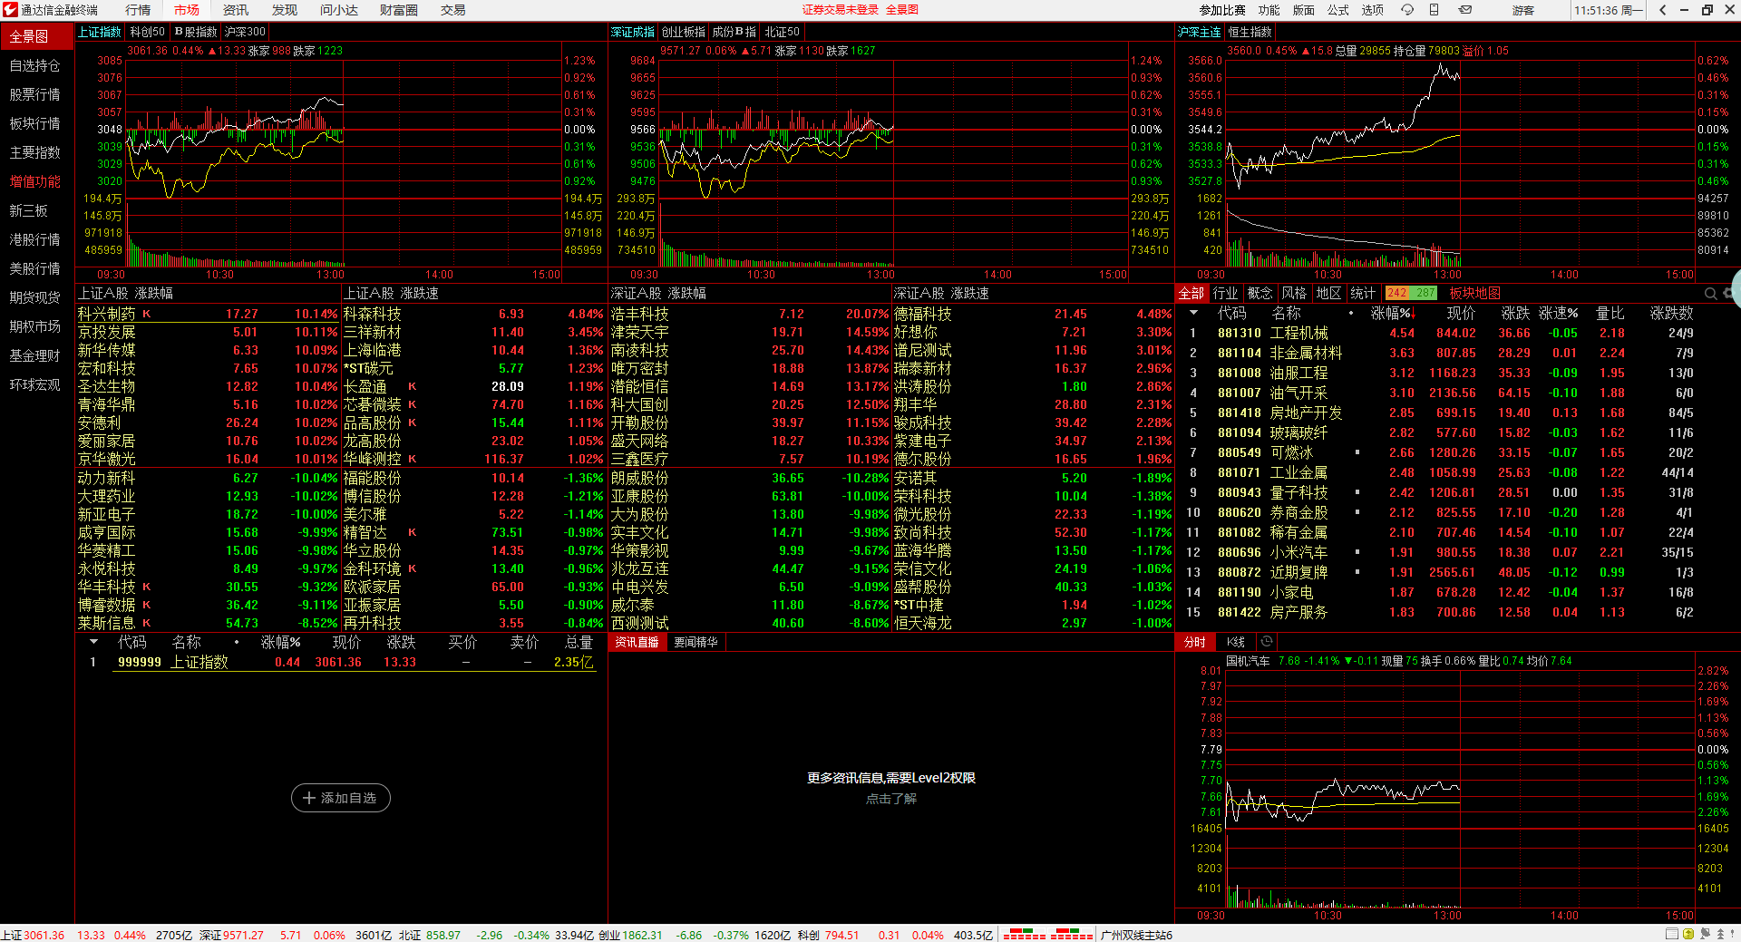The height and width of the screenshot is (942, 1741).
Task: Switch to 资讯直播 news feed
Action: (637, 642)
